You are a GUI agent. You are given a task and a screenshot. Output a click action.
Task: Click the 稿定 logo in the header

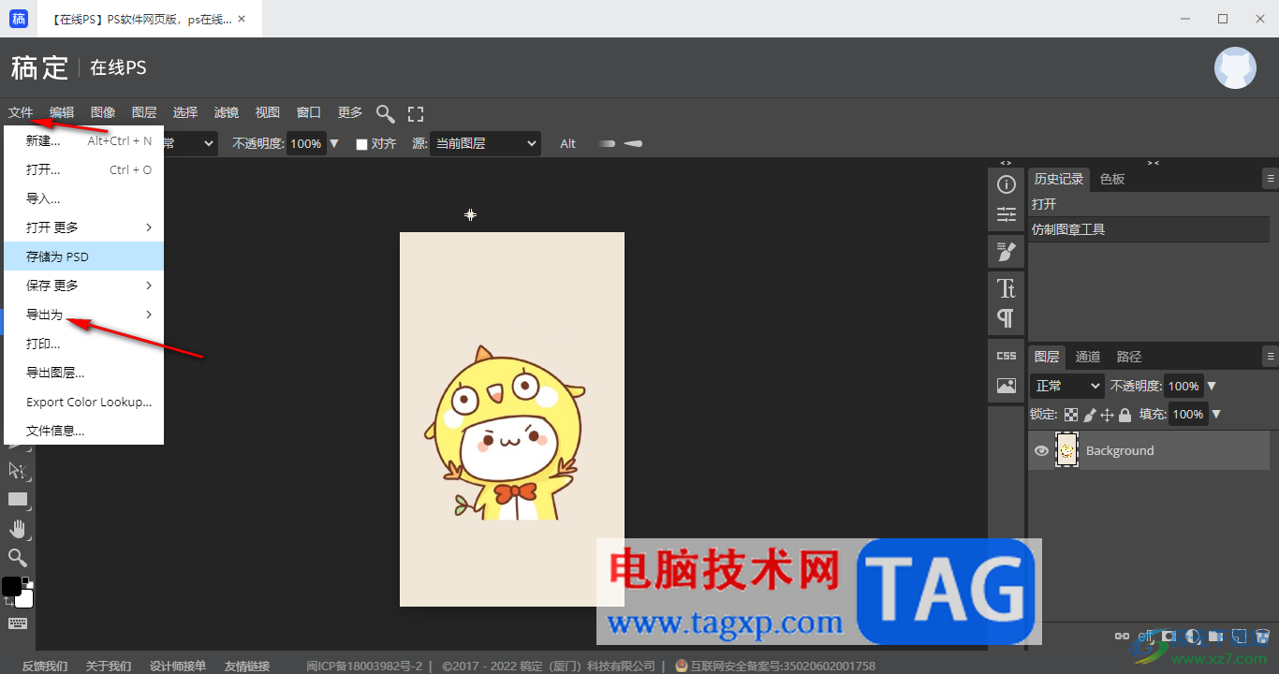(40, 67)
